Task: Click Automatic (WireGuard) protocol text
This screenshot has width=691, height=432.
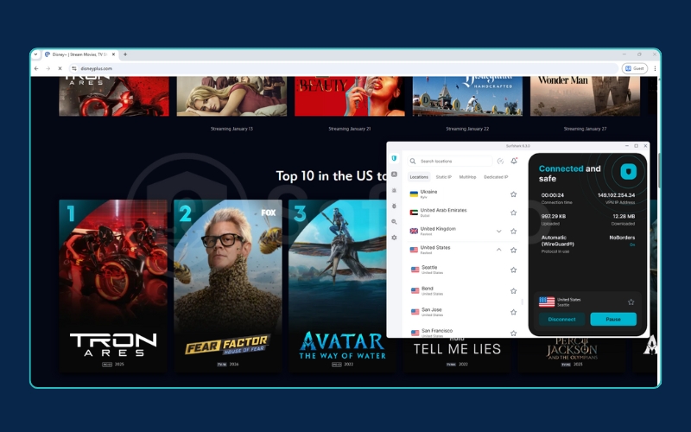Action: point(557,241)
